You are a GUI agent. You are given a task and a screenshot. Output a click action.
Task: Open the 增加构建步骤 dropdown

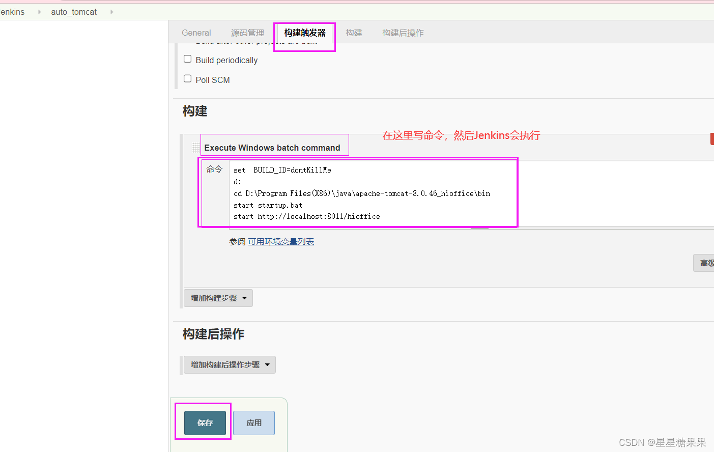pos(218,298)
